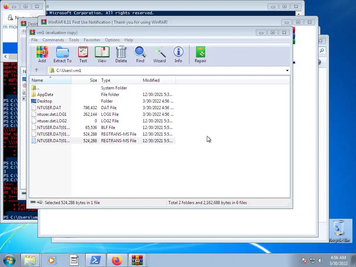Viewport: 356px width, 267px height.
Task: Sort by the Type column header
Action: point(120,80)
